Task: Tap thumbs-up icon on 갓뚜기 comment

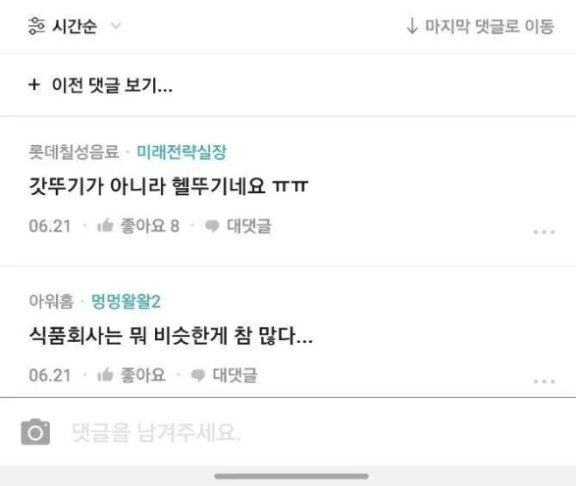Action: tap(105, 225)
